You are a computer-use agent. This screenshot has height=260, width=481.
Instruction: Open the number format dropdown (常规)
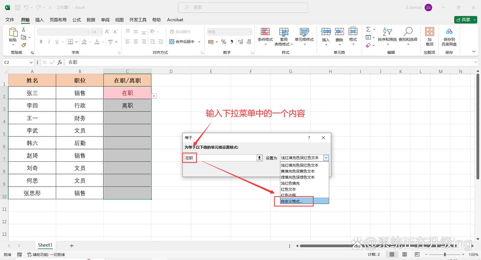coord(250,32)
